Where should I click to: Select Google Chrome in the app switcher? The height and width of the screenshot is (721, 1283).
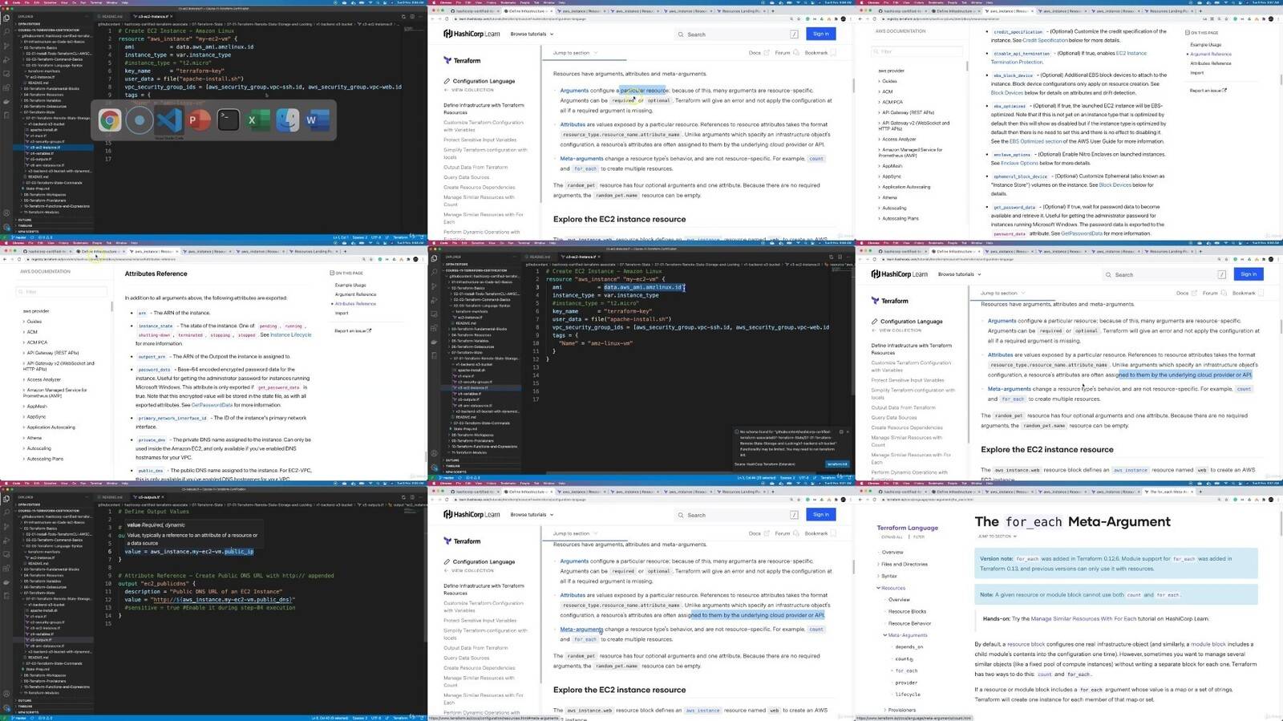click(110, 120)
